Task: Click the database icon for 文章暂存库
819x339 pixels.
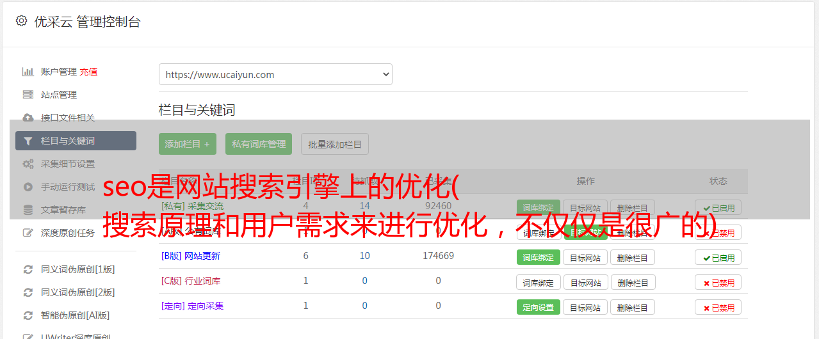Action: pos(28,210)
